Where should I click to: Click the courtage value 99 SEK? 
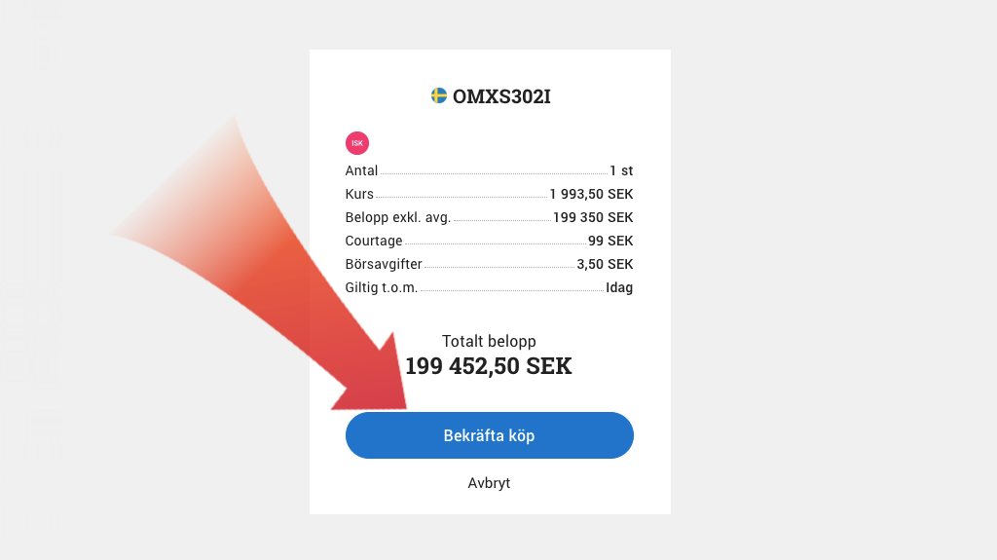click(x=610, y=241)
